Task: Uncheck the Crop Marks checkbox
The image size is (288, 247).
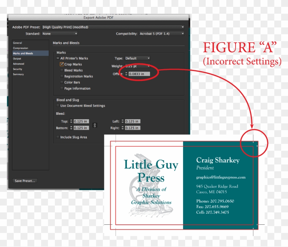Action: (62, 64)
